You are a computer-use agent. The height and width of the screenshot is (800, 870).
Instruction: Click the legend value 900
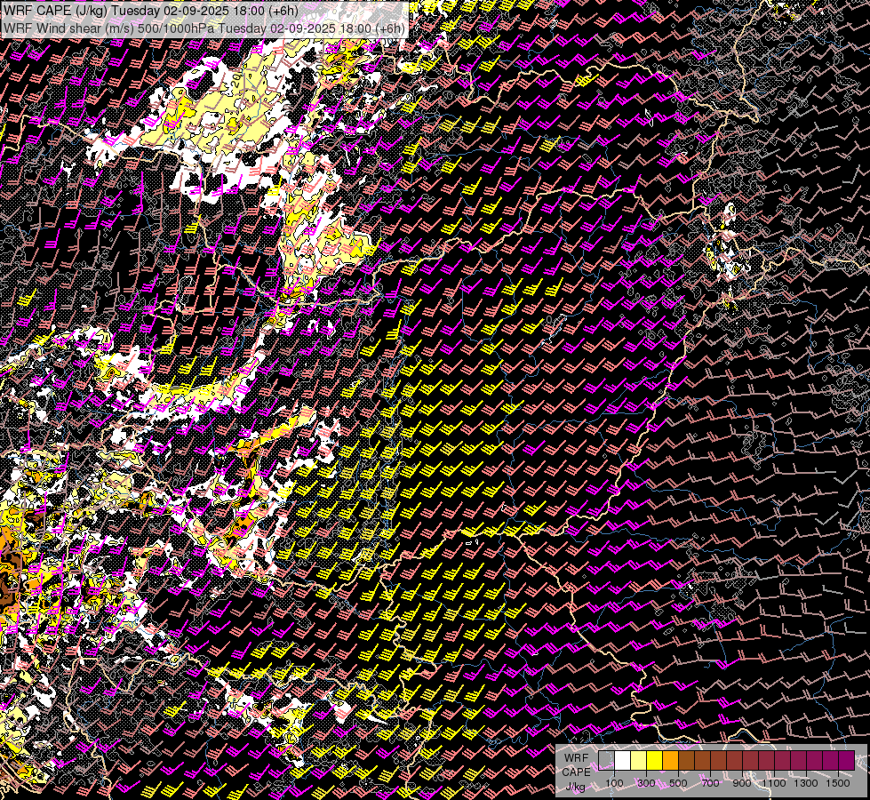(x=742, y=783)
